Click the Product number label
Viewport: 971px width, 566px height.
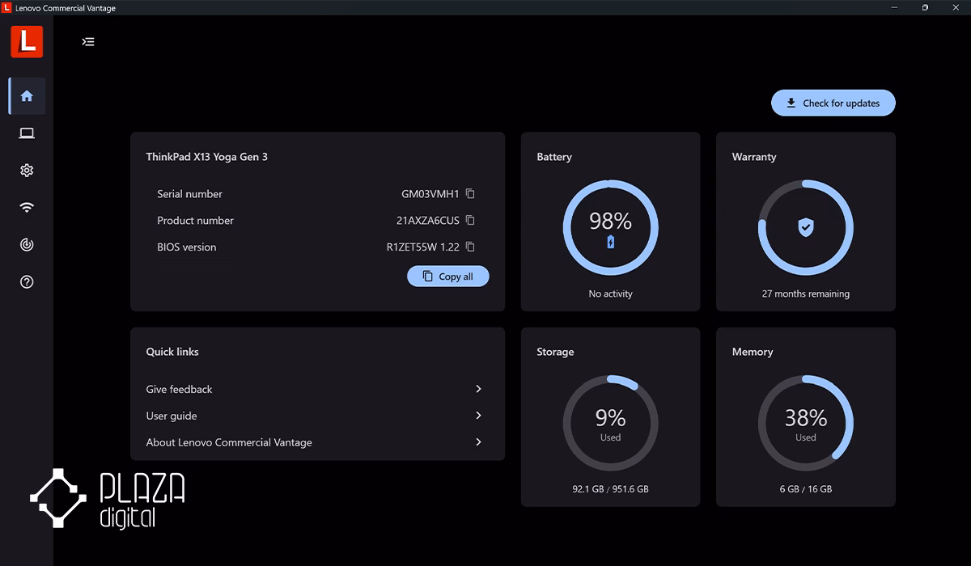(x=195, y=221)
